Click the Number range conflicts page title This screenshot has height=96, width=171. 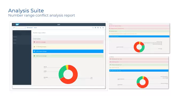pos(39,33)
